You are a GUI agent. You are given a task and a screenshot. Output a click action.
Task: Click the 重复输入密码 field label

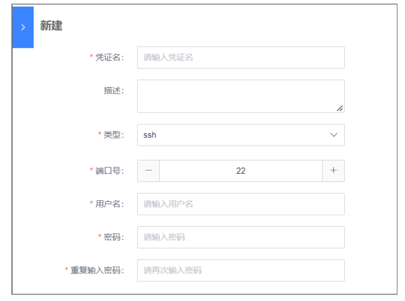[x=97, y=270]
